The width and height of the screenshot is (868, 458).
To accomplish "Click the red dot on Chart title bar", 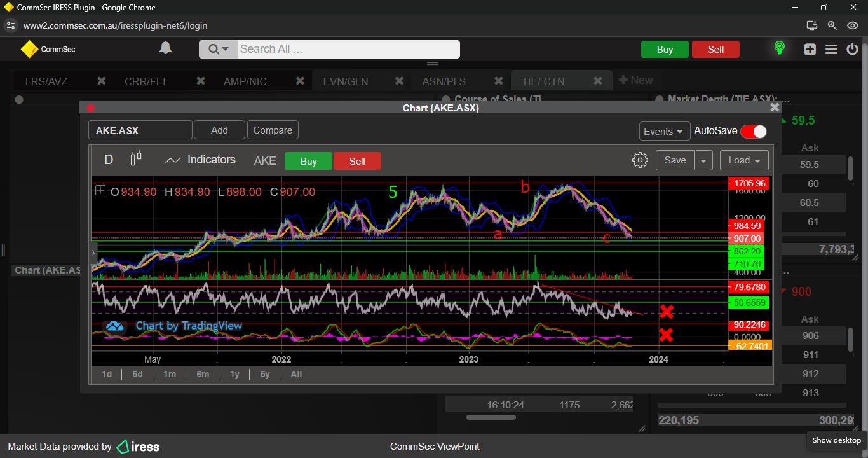I will (90, 108).
